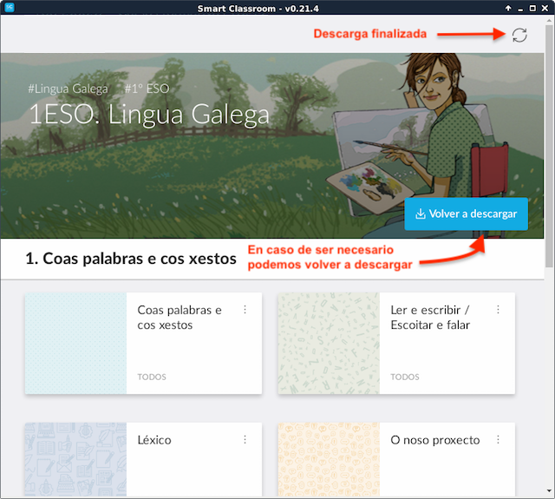Click the #Lingua Galega hashtag
The width and height of the screenshot is (555, 499).
point(68,89)
